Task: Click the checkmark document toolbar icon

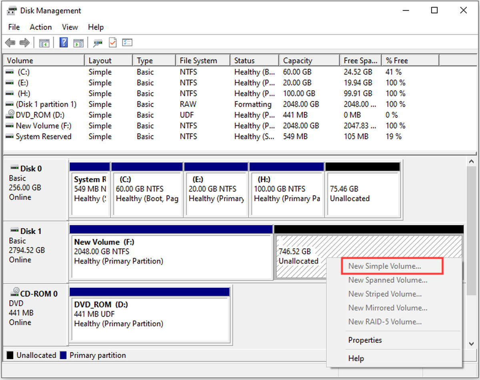Action: (112, 43)
